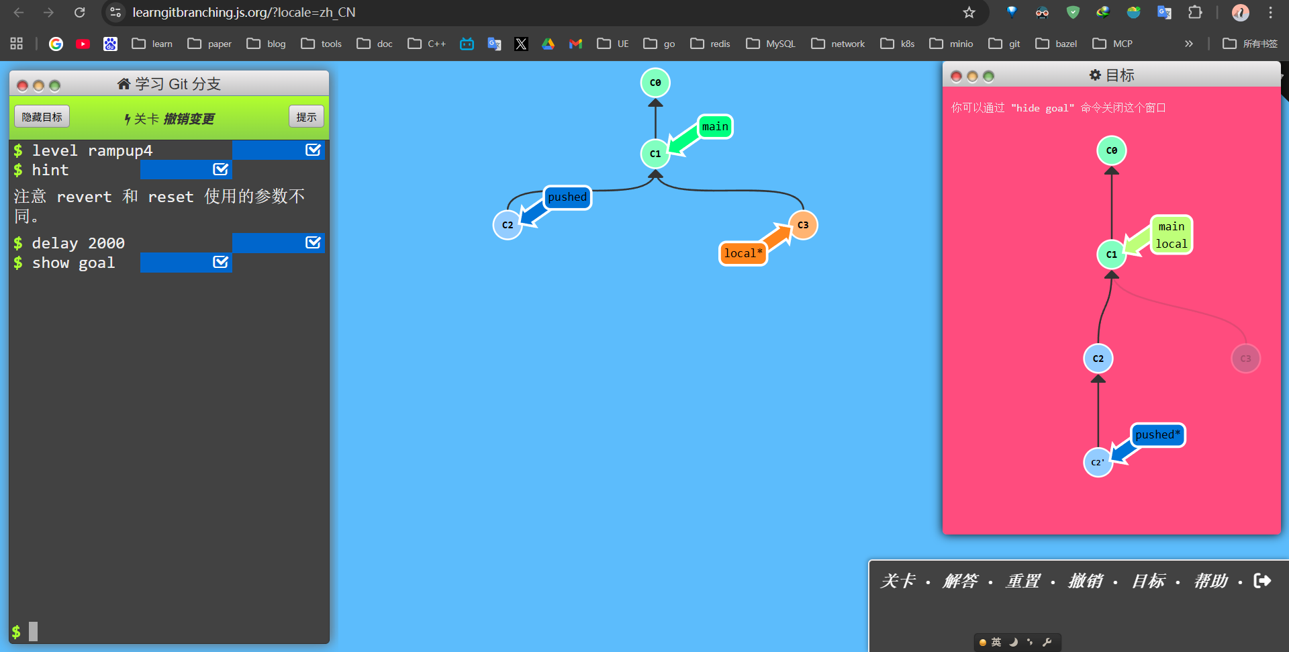Open the MySQL bookmarks folder
The width and height of the screenshot is (1289, 652).
pos(771,44)
